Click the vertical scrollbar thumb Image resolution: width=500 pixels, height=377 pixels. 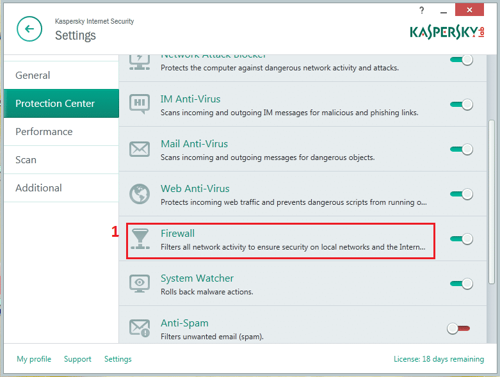[492, 202]
